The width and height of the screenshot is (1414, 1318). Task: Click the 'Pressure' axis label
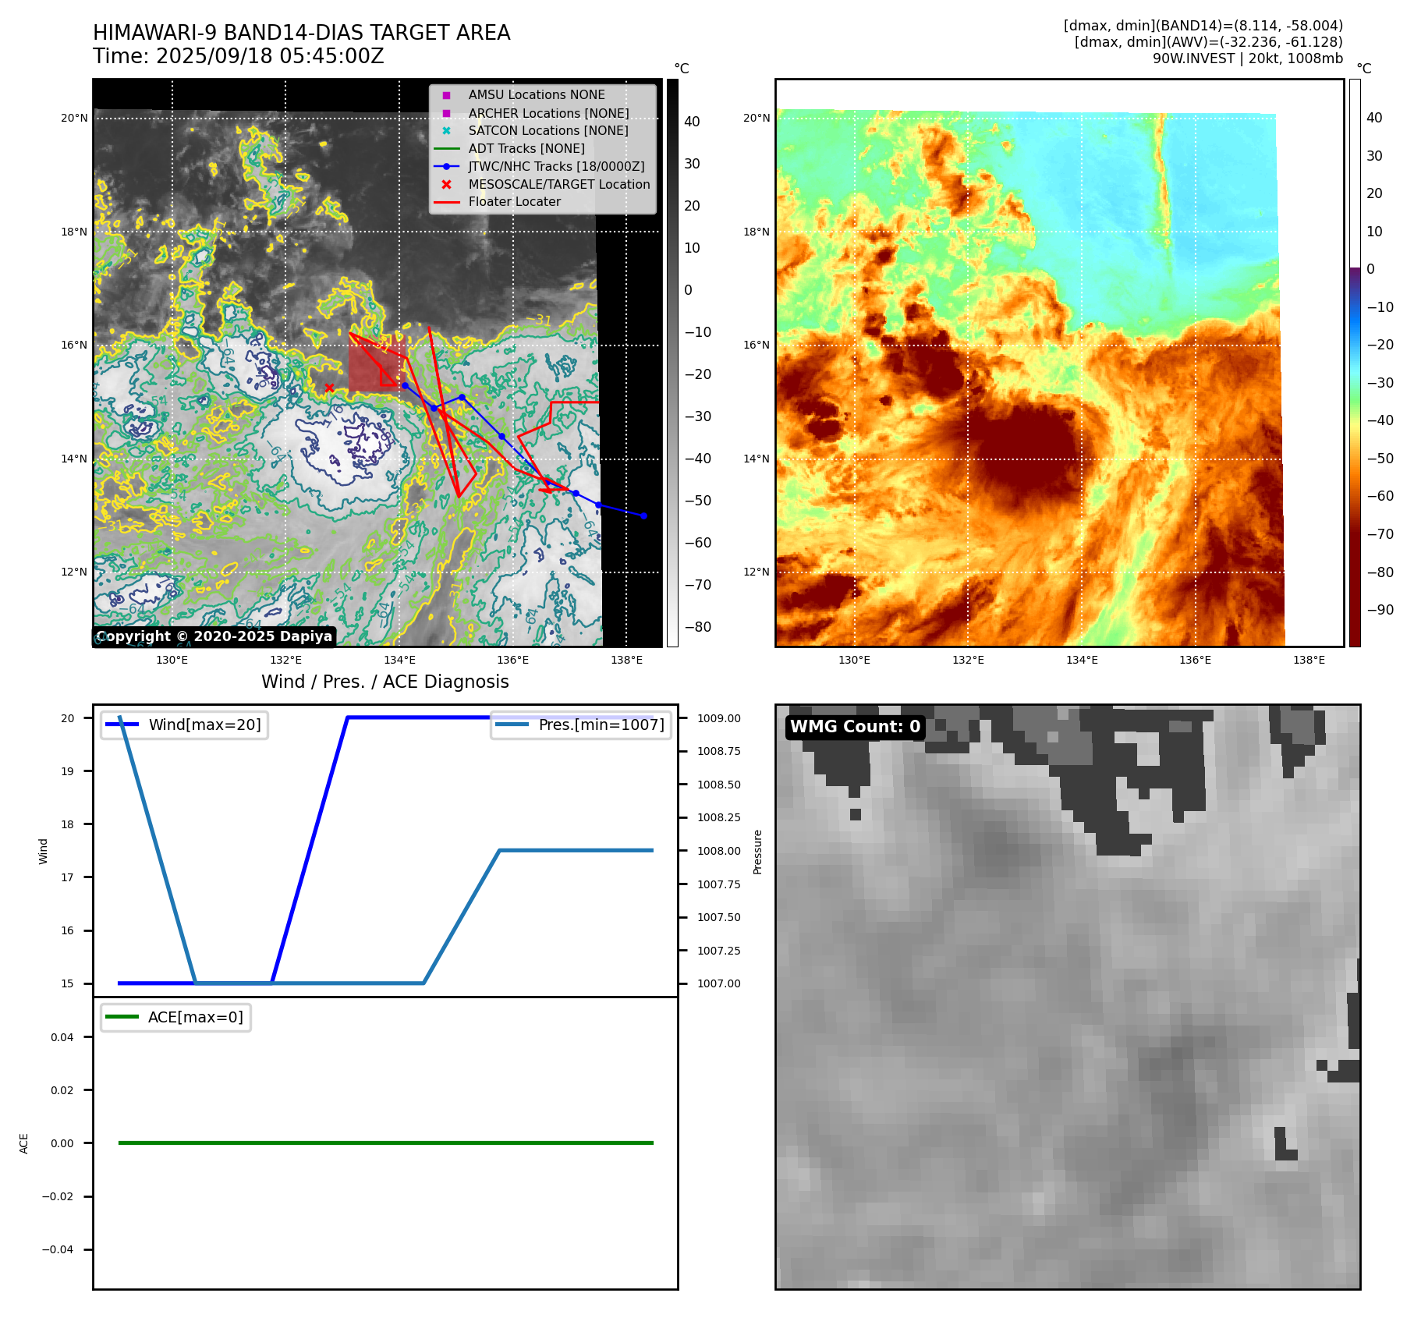pyautogui.click(x=757, y=852)
